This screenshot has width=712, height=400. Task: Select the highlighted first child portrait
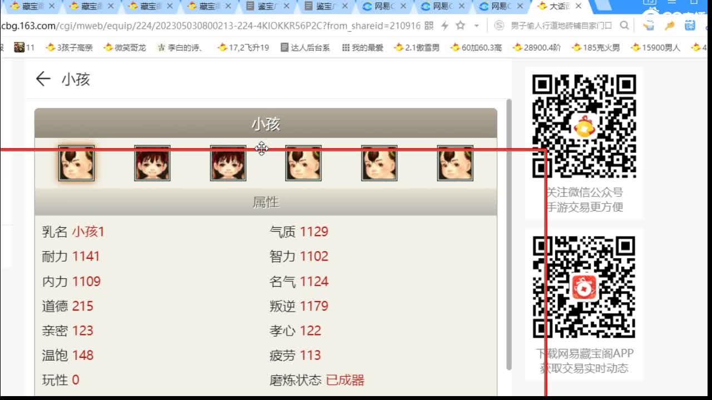(x=76, y=163)
